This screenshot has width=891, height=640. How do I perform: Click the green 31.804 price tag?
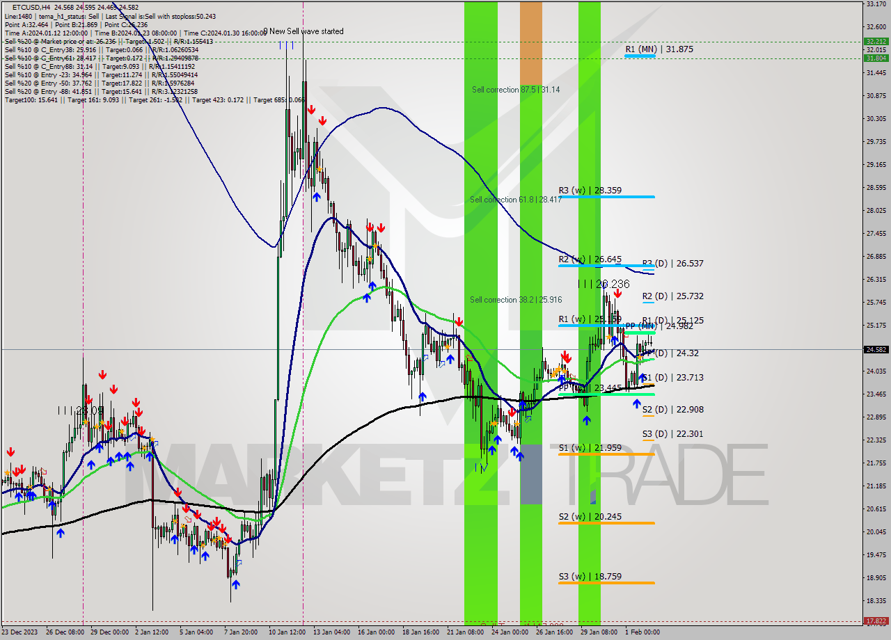click(x=876, y=58)
